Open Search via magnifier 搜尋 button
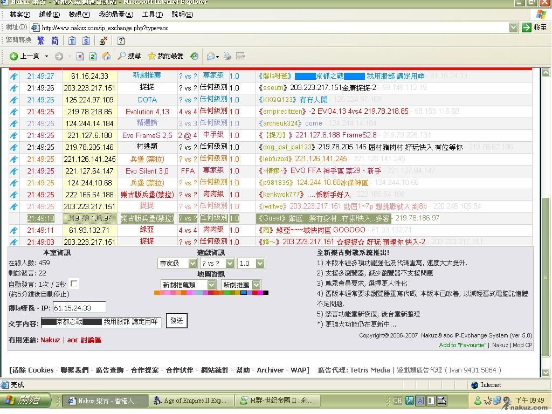552x414 pixels. (x=129, y=56)
